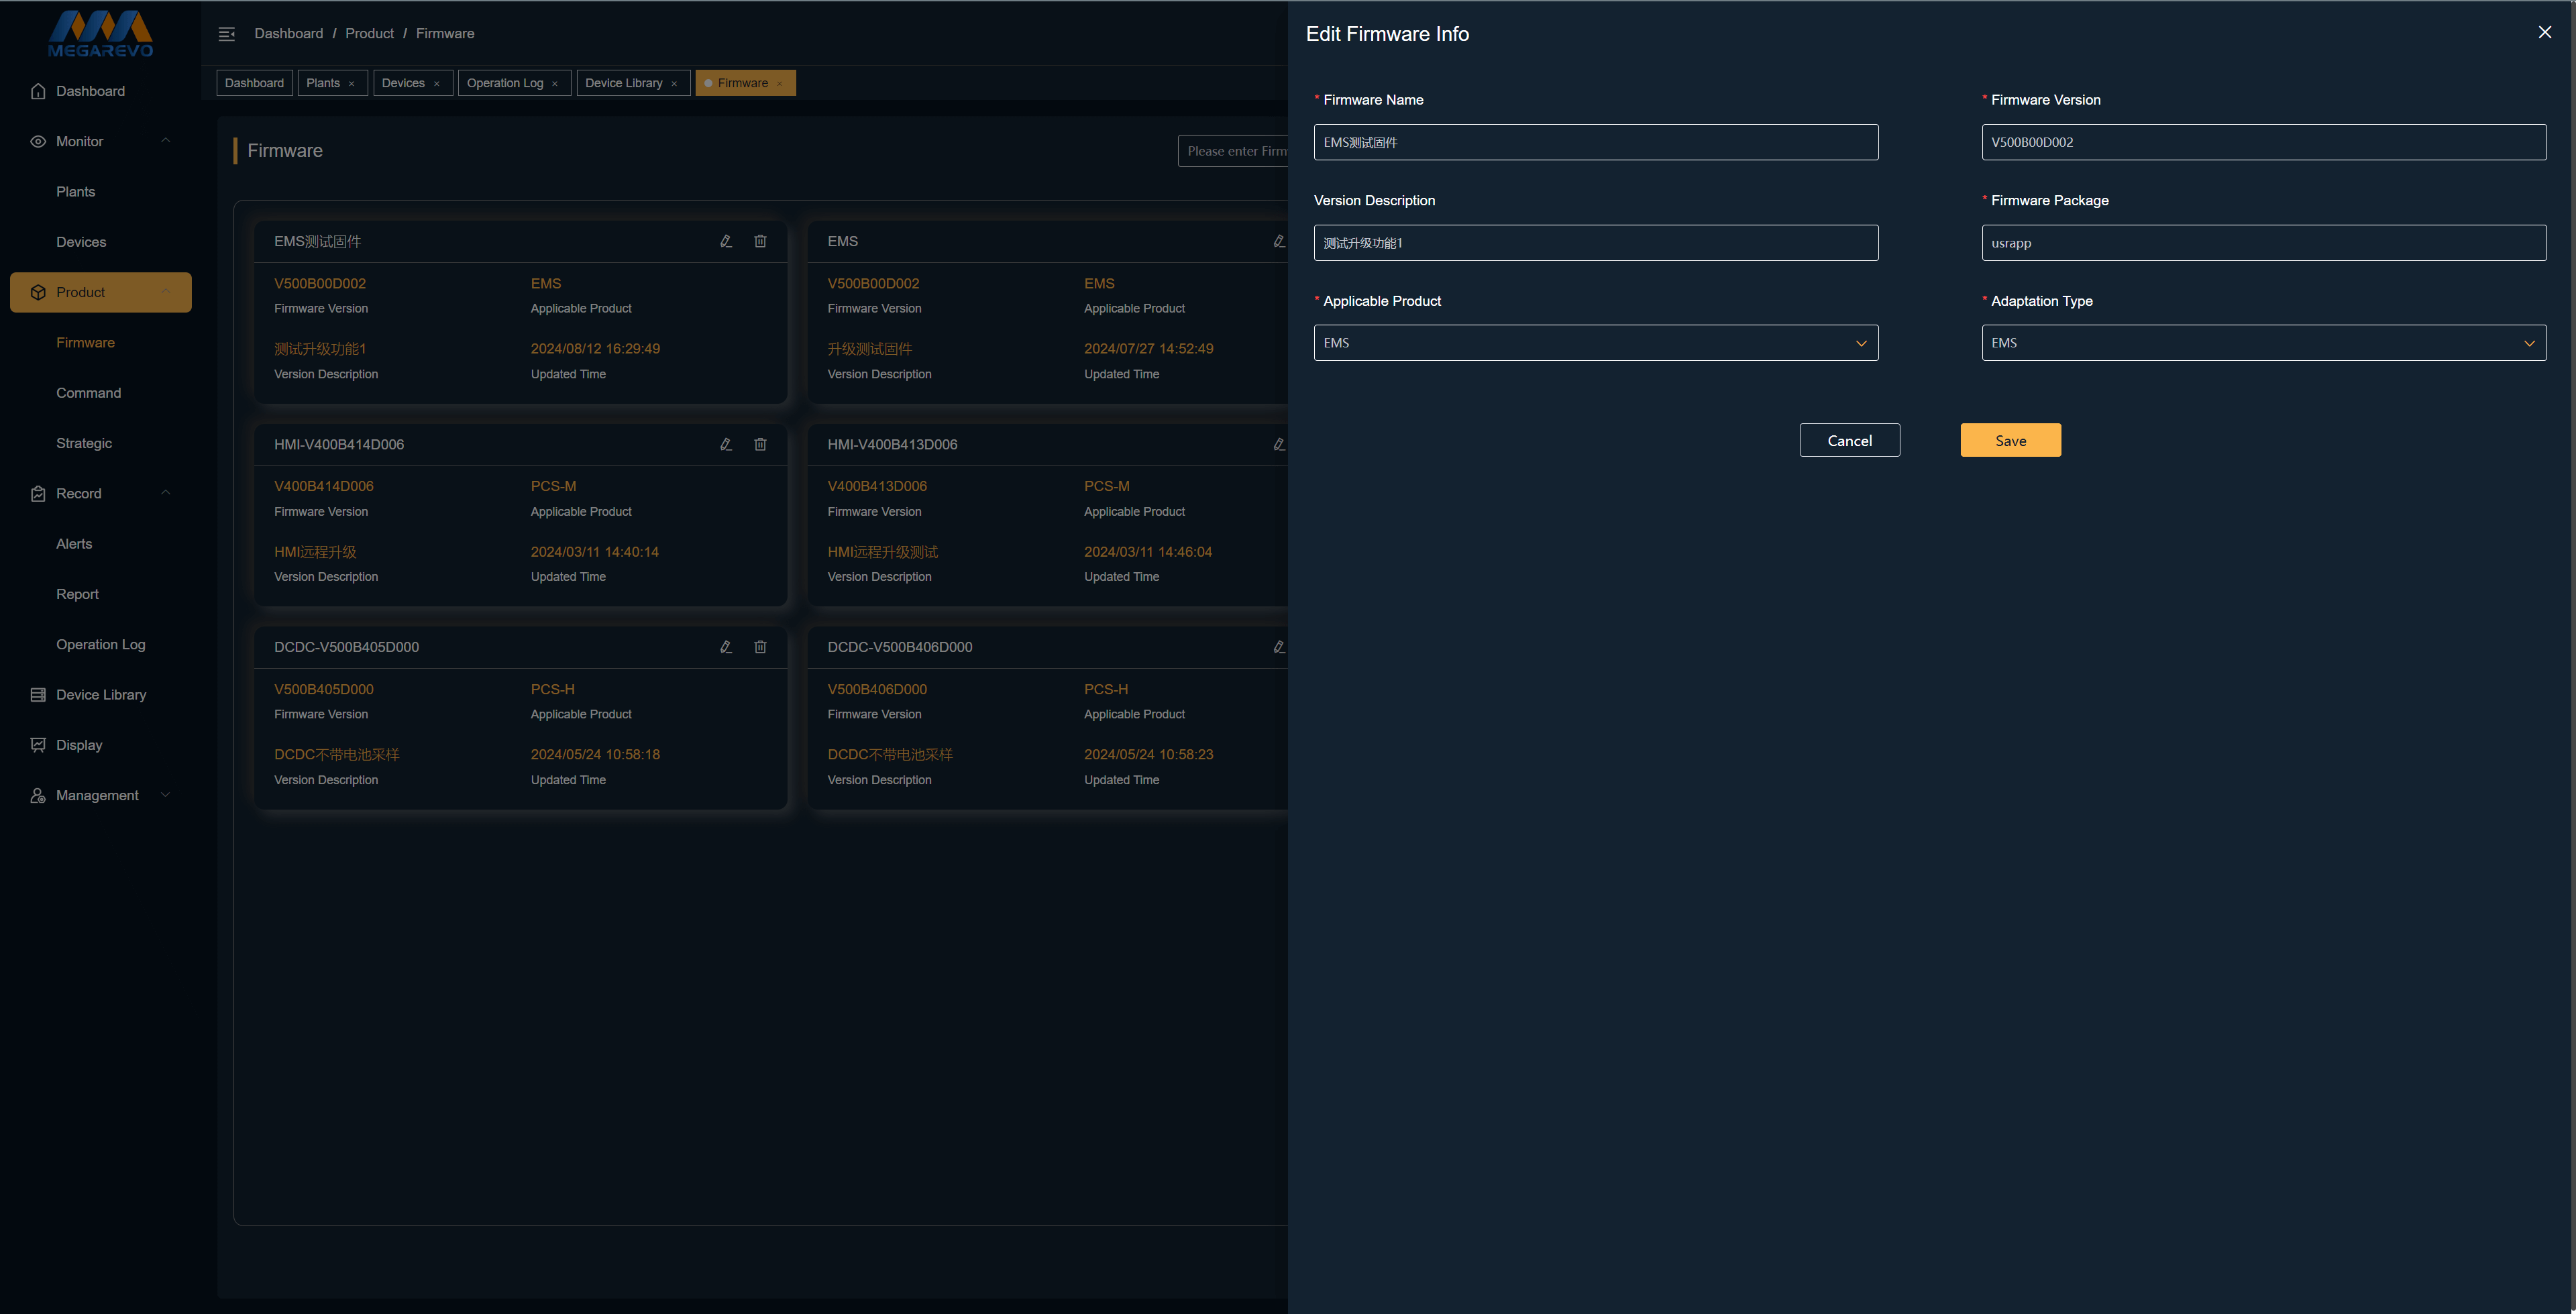Click Product in the breadcrumb
This screenshot has height=1314, width=2576.
(x=370, y=33)
